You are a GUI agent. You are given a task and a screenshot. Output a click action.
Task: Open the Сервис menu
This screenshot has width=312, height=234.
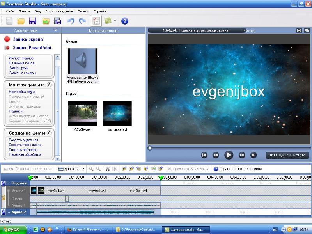(83, 11)
